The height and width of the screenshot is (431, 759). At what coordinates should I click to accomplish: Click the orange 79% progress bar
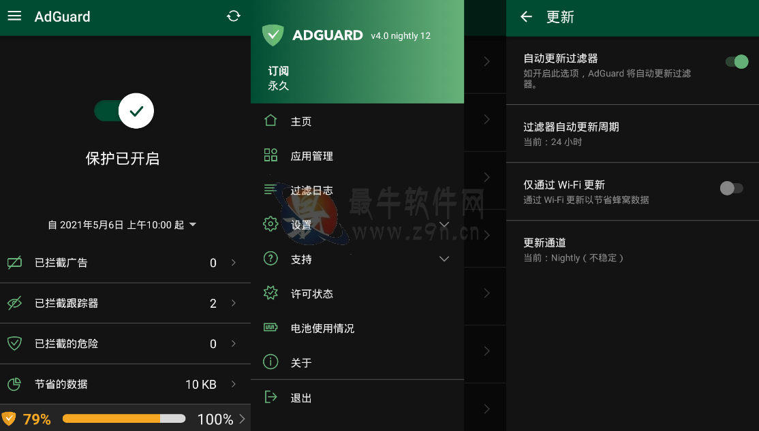(124, 419)
